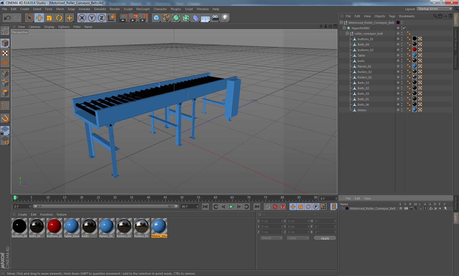Screen dimensions: 459x276
Task: Click the Content Browser side tab
Action: pos(456,39)
